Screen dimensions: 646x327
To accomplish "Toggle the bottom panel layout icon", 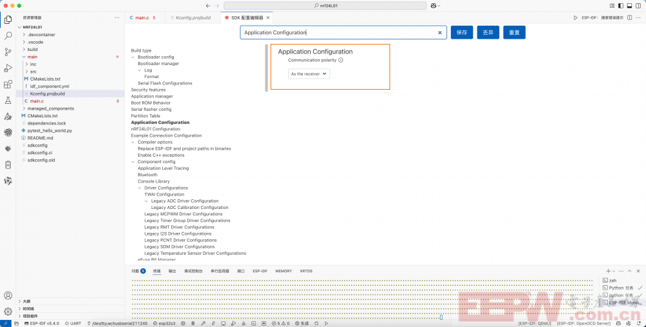I will coord(629,6).
